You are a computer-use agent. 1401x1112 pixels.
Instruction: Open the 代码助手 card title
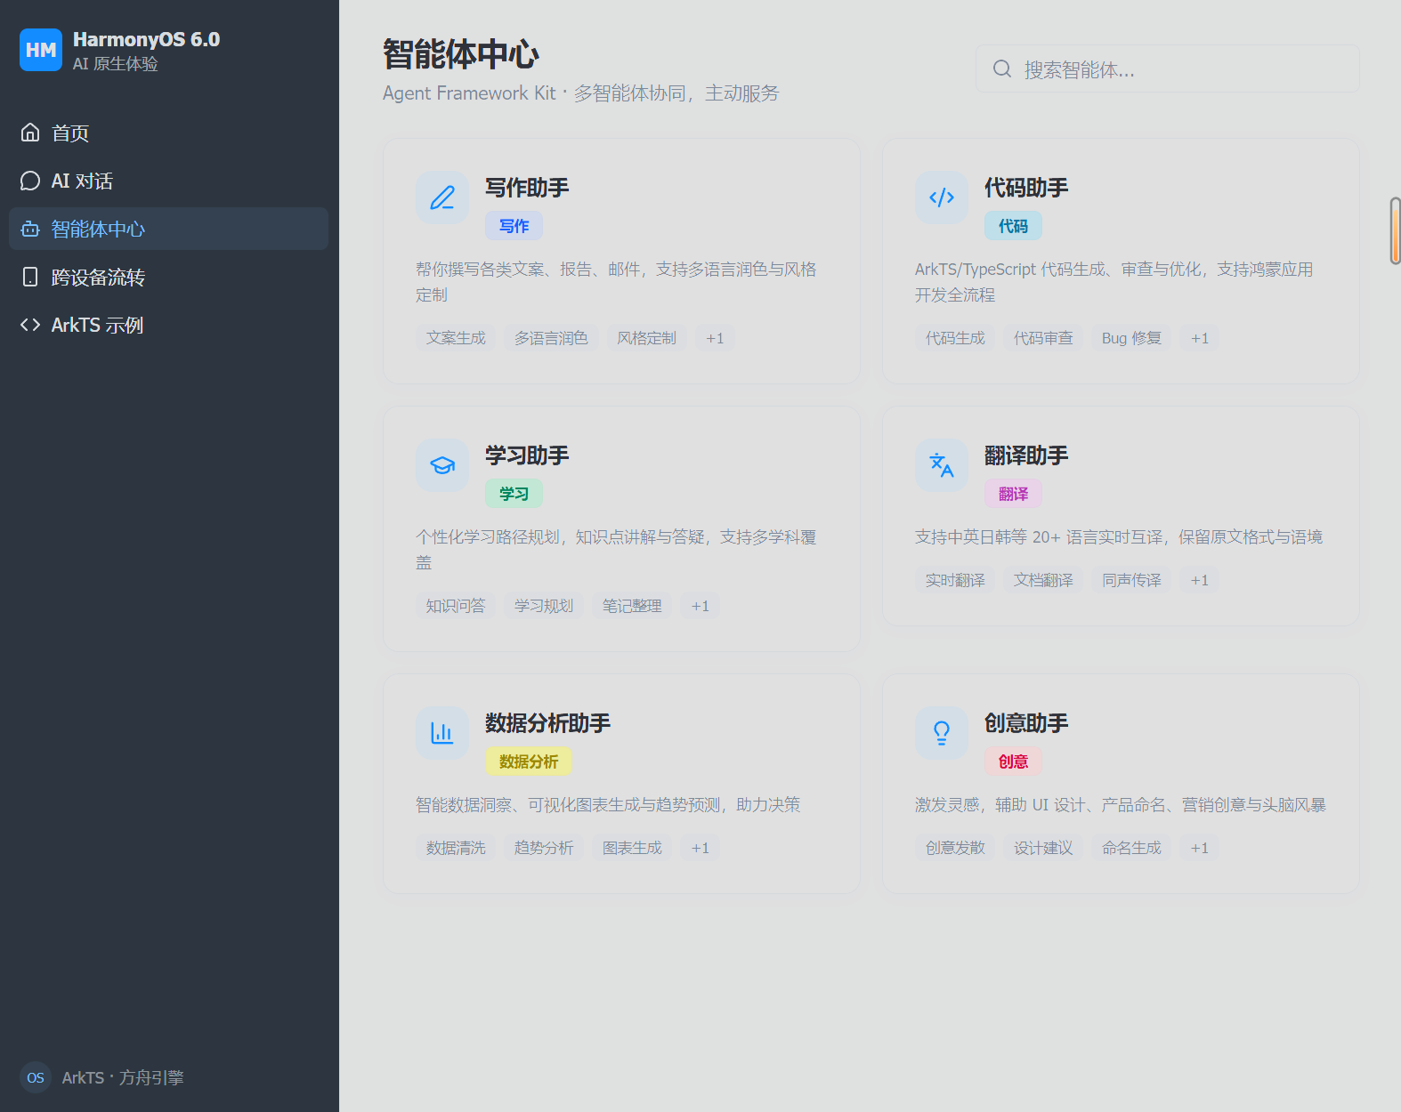click(x=1026, y=188)
